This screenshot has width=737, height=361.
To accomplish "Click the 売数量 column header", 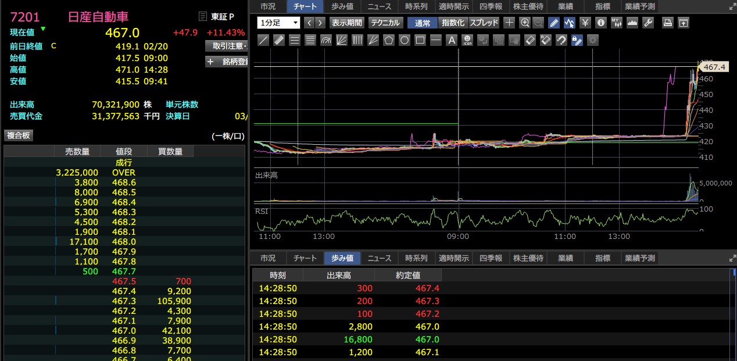I will point(77,152).
